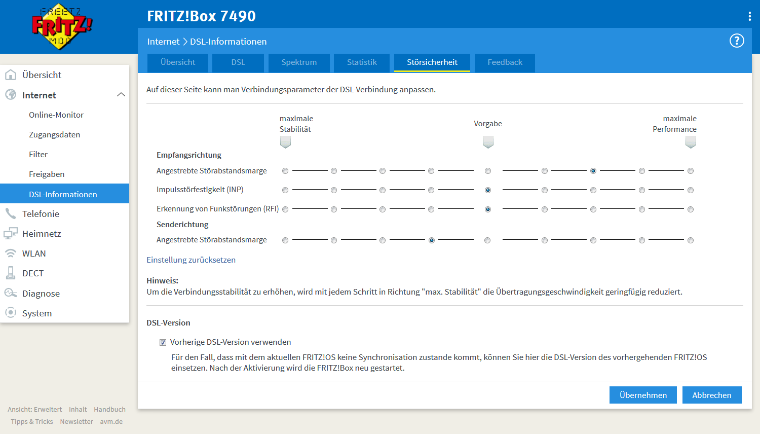This screenshot has width=760, height=434.
Task: Click the Übersicht home icon in sidebar
Action: coord(11,75)
